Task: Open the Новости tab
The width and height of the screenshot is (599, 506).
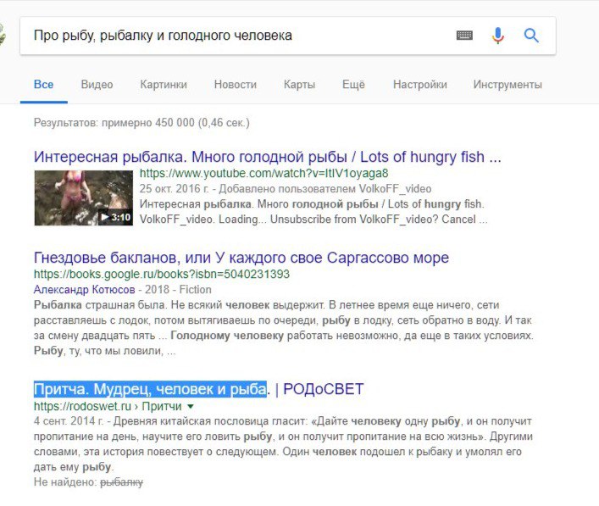Action: [x=236, y=85]
